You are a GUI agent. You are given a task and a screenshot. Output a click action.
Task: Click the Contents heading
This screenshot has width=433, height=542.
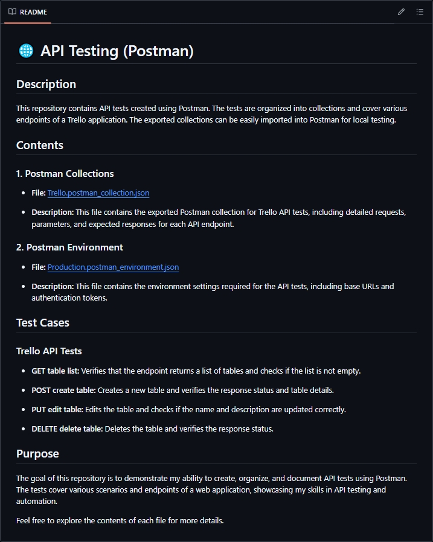(x=40, y=145)
